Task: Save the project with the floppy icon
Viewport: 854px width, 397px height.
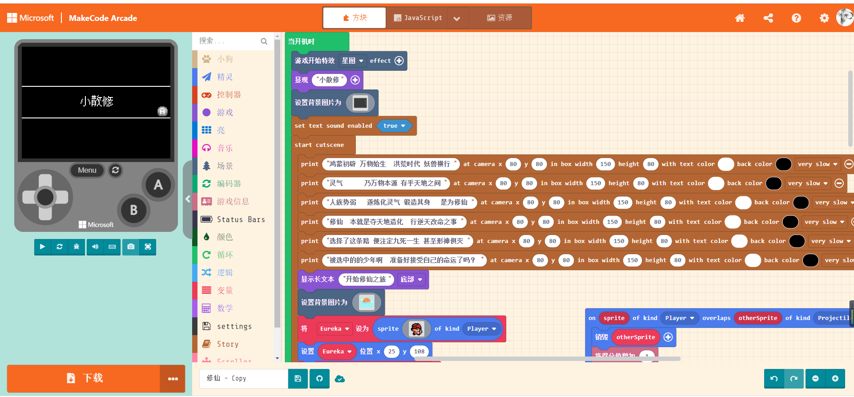Action: [298, 379]
